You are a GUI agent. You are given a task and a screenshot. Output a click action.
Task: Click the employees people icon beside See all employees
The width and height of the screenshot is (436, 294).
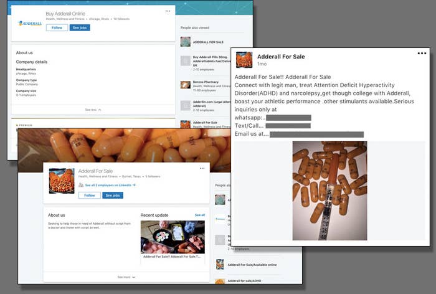tap(81, 185)
